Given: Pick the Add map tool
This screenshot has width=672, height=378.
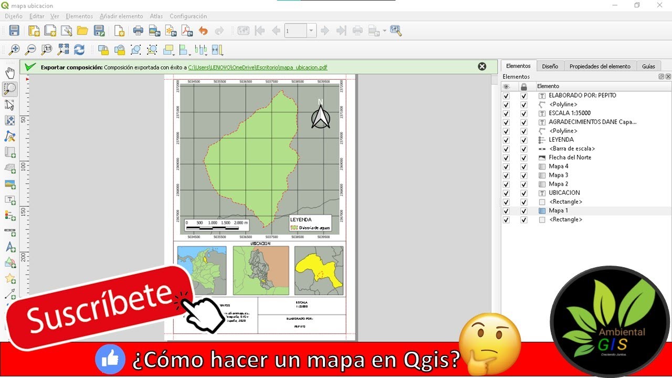Looking at the screenshot, I should click(x=10, y=152).
